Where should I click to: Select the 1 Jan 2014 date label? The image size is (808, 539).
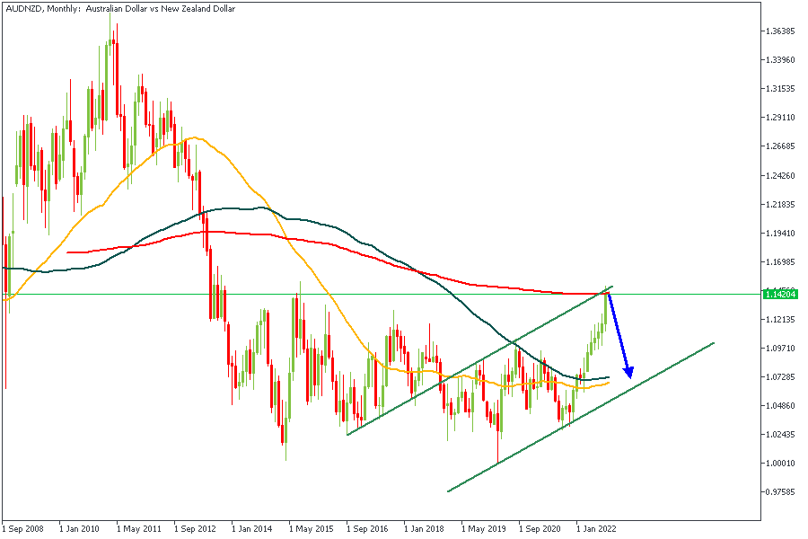[254, 530]
